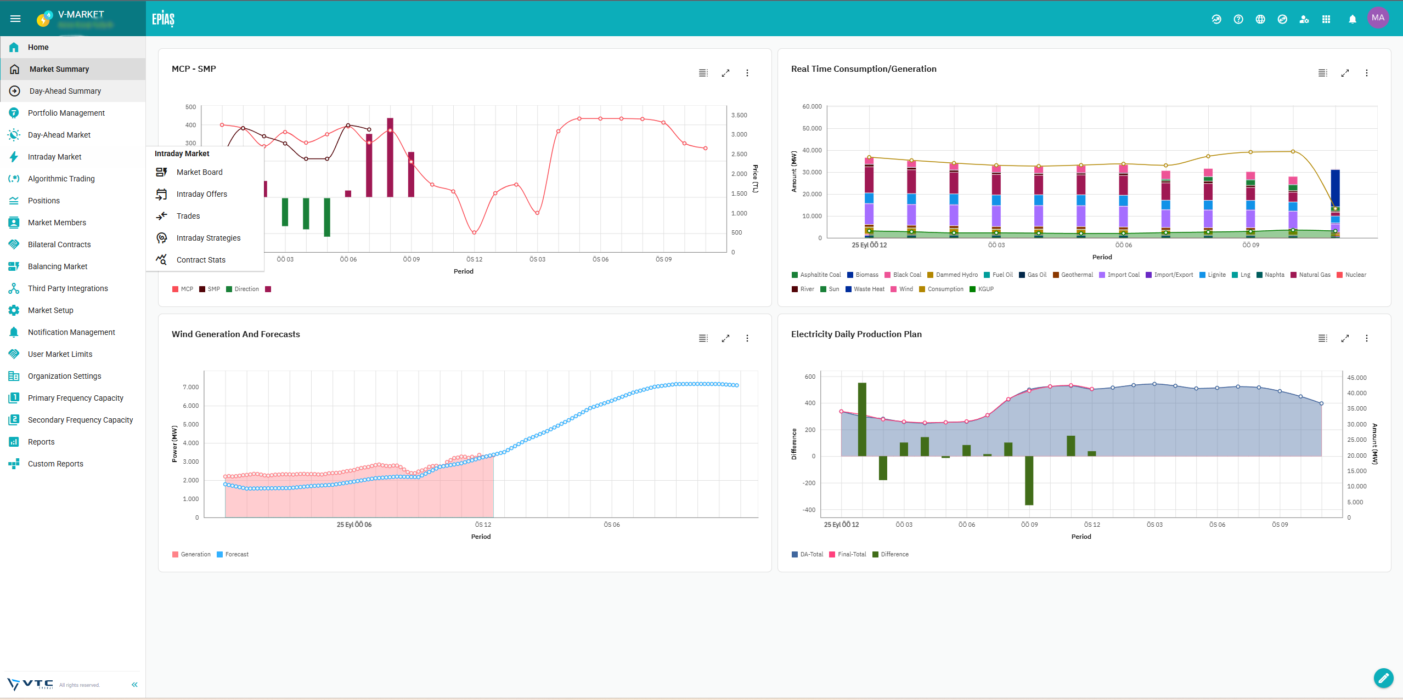Open the apps grid icon
The width and height of the screenshot is (1403, 700).
tap(1326, 19)
